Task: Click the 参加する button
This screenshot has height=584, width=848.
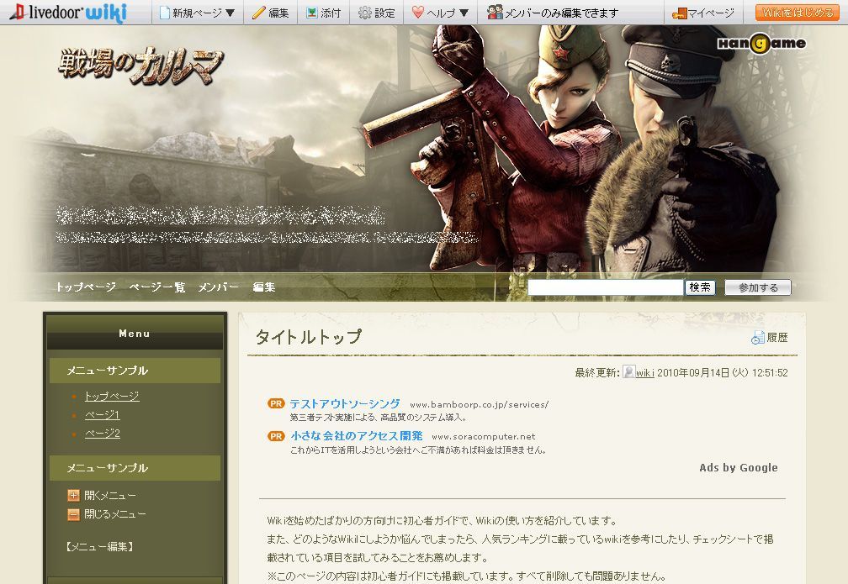Action: pyautogui.click(x=758, y=287)
